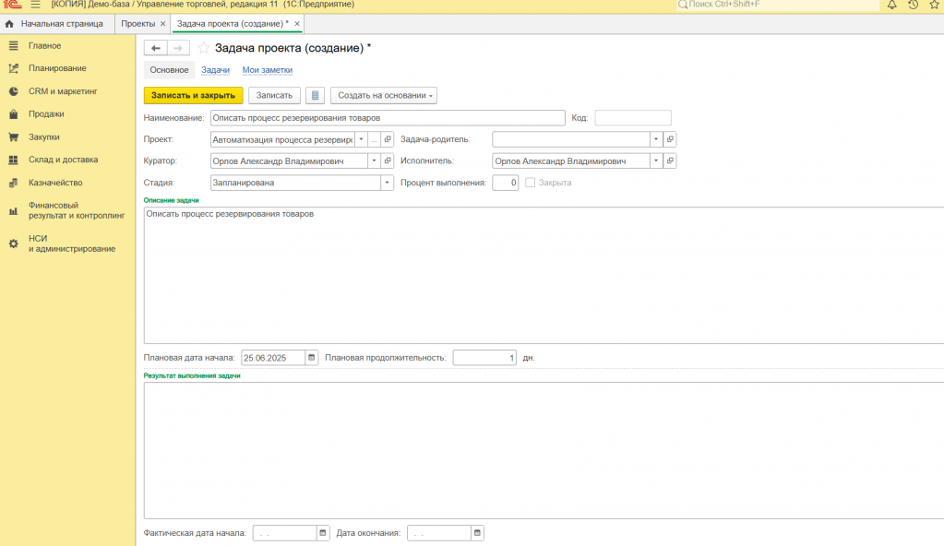Image resolution: width=944 pixels, height=546 pixels.
Task: Click the Закупки cart icon
Action: (13, 137)
